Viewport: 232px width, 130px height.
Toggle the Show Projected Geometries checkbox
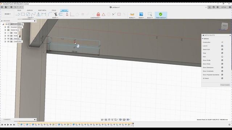click(222, 75)
